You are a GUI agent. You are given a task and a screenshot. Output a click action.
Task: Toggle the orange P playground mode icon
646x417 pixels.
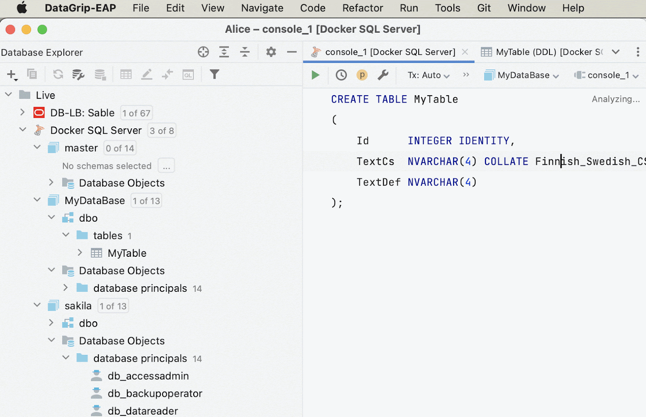(362, 75)
